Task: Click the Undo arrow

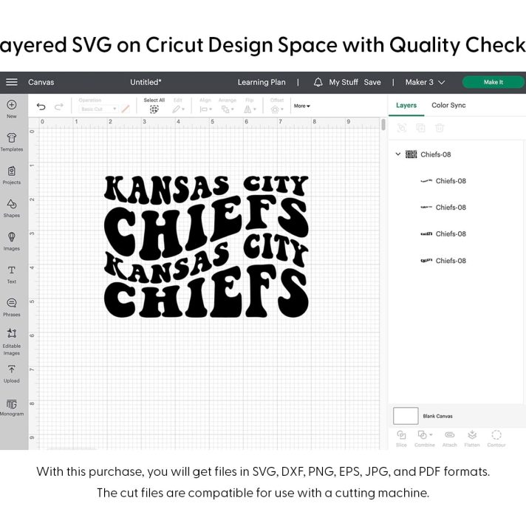Action: pos(41,106)
